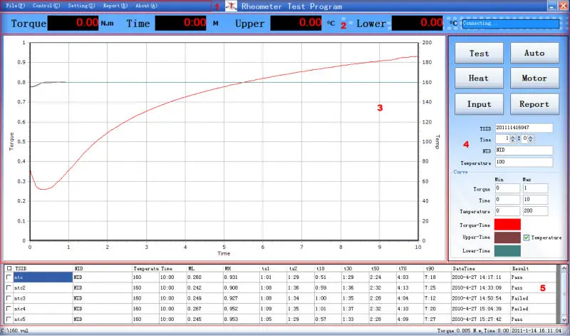The height and width of the screenshot is (336, 570).
Task: Open the Setting menu
Action: point(79,6)
